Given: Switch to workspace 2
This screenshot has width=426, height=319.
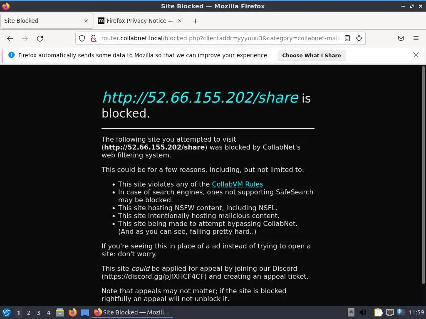Looking at the screenshot, I should [29, 313].
